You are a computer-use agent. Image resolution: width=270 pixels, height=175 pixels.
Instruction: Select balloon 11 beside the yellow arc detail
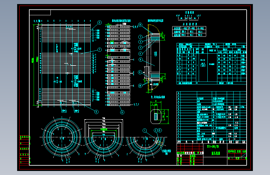click(x=140, y=25)
